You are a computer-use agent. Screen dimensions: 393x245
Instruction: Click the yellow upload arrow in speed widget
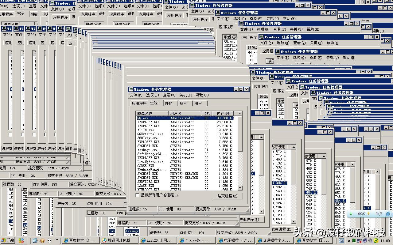[x=368, y=214]
